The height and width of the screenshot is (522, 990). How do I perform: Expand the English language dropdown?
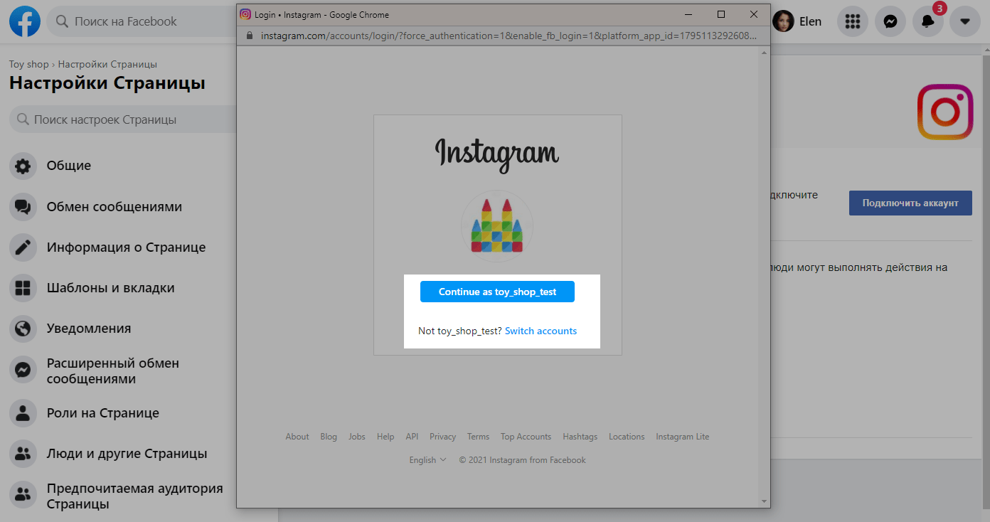(x=428, y=460)
